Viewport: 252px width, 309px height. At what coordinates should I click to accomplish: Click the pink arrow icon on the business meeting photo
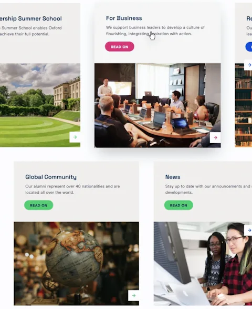215,137
